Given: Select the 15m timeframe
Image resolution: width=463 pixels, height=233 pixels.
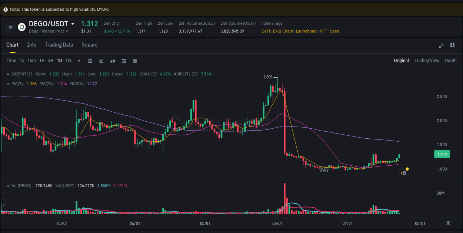Looking at the screenshot, I should pyautogui.click(x=31, y=61).
